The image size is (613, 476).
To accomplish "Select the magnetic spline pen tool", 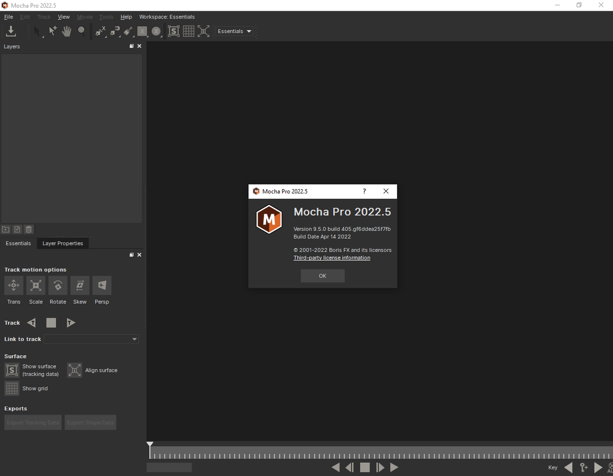I will point(115,32).
